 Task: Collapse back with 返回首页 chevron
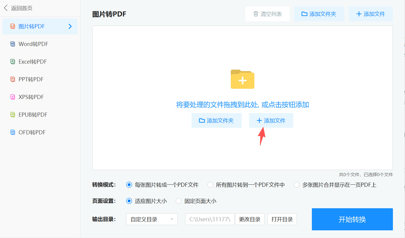[5, 8]
